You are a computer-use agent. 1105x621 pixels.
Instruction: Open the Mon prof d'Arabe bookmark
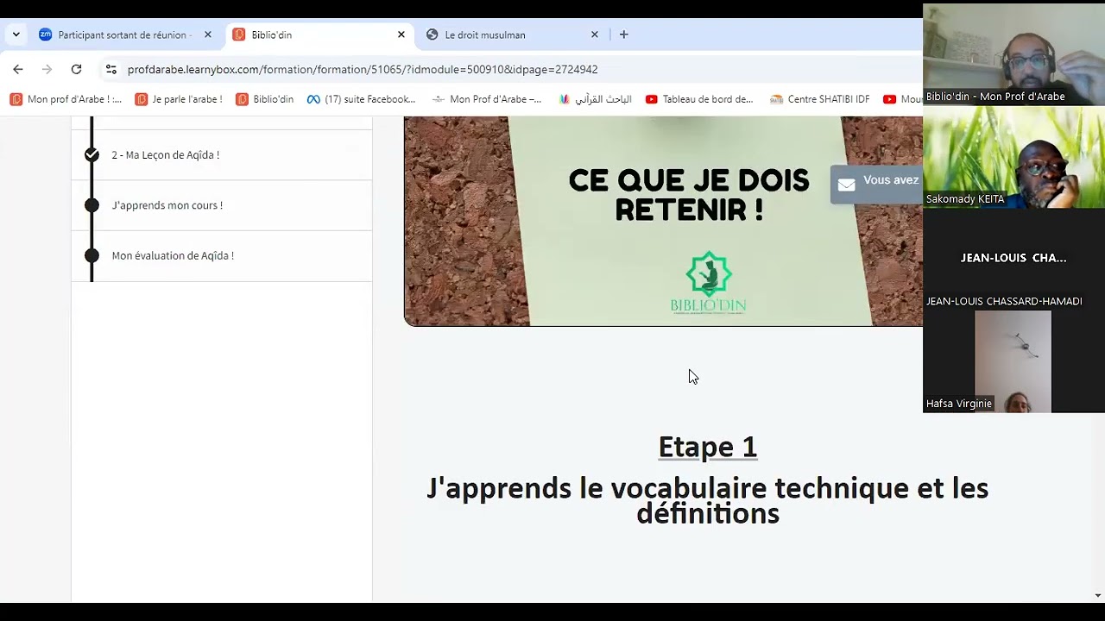(x=66, y=99)
